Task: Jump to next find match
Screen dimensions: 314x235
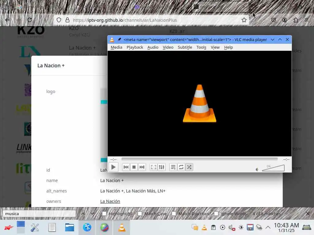Action: pyautogui.click(x=92, y=214)
